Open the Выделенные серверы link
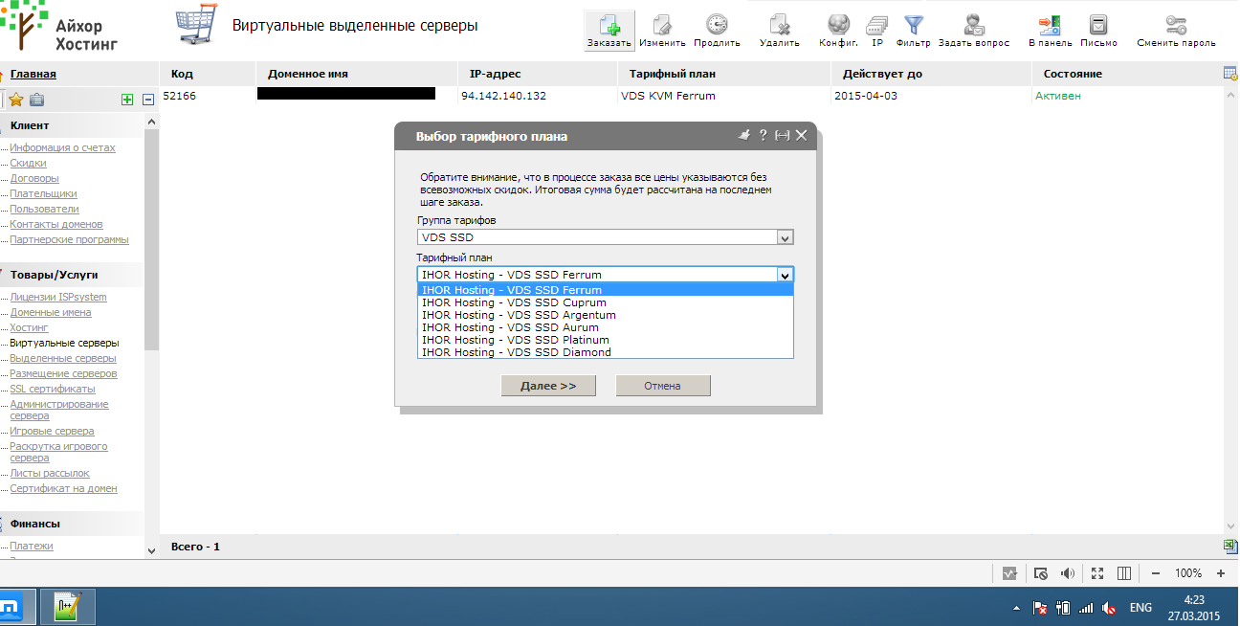The width and height of the screenshot is (1240, 626). pos(63,358)
